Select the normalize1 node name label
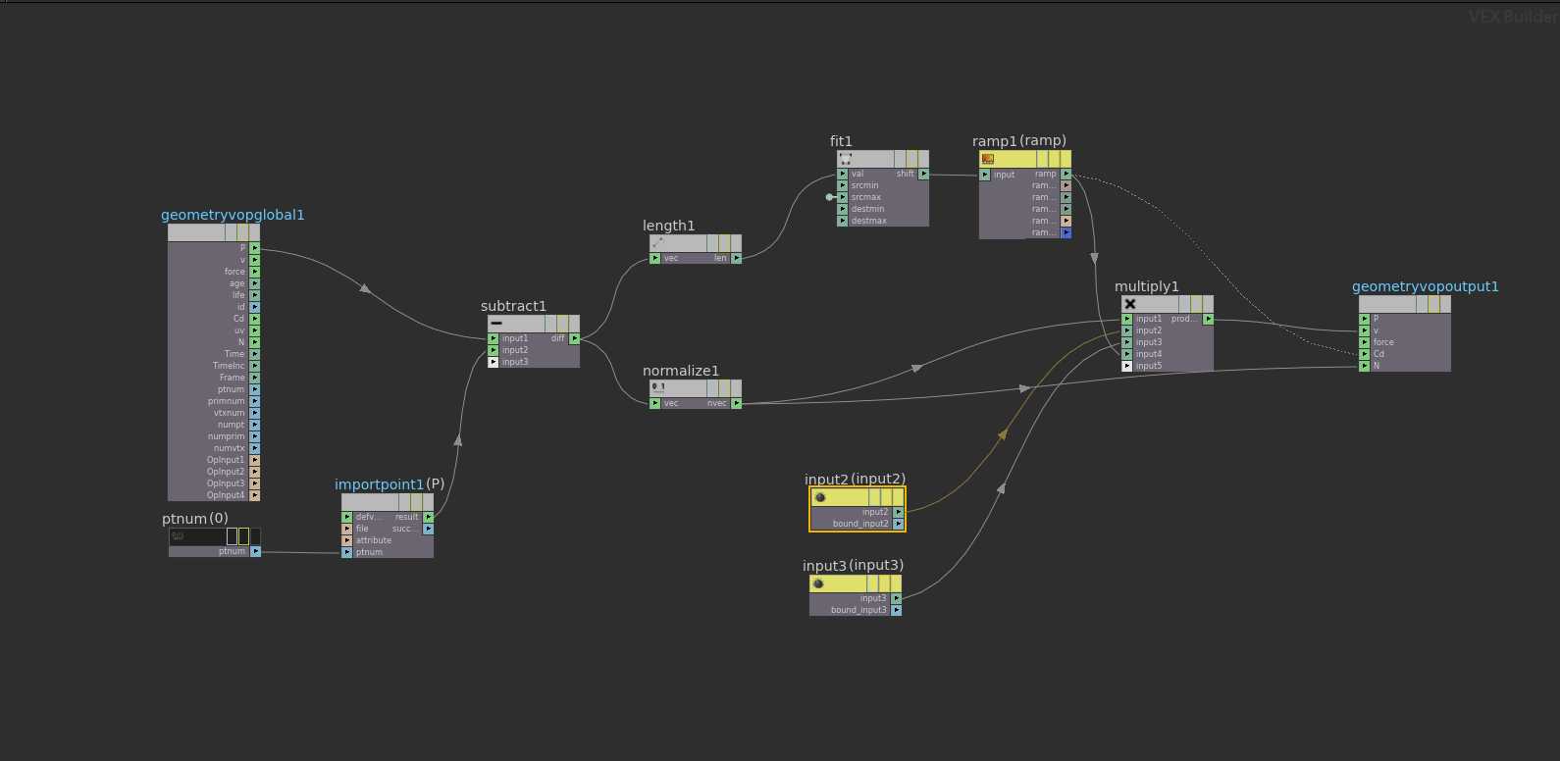This screenshot has width=1560, height=761. 681,371
